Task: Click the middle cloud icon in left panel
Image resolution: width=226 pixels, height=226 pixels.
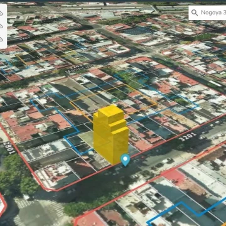Action: point(1,26)
